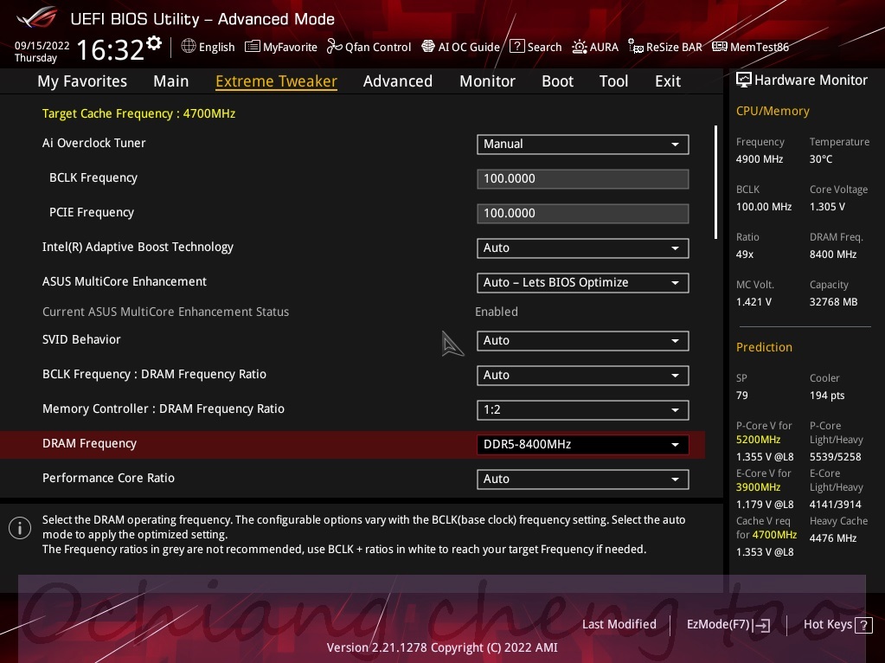Click the Hot Keys question mark icon
The height and width of the screenshot is (663, 885).
pos(863,625)
